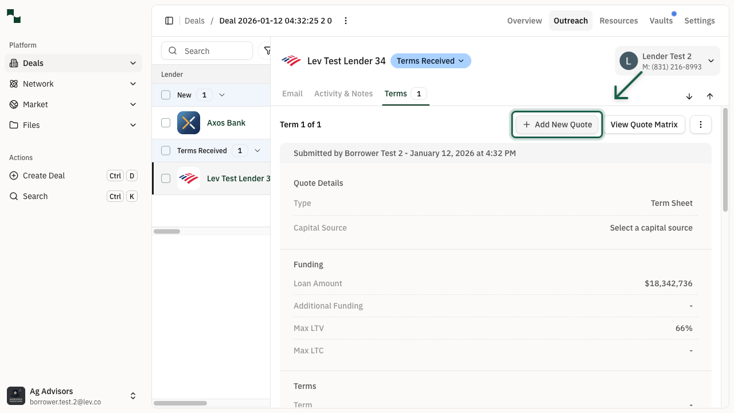Collapse the New lender group

click(x=222, y=95)
